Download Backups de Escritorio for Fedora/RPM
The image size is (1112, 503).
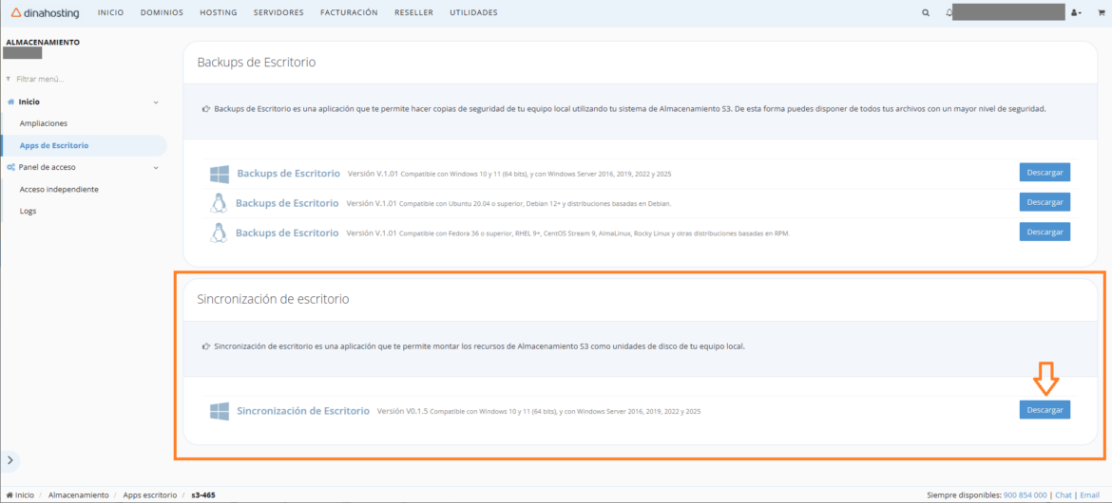click(1045, 232)
